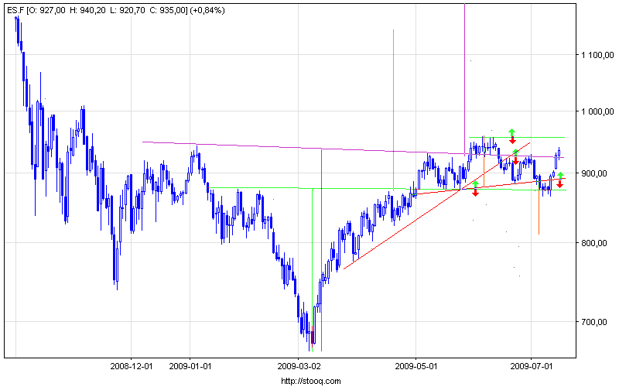Click the 1 000,00 price axis label
The image size is (619, 387).
(597, 111)
